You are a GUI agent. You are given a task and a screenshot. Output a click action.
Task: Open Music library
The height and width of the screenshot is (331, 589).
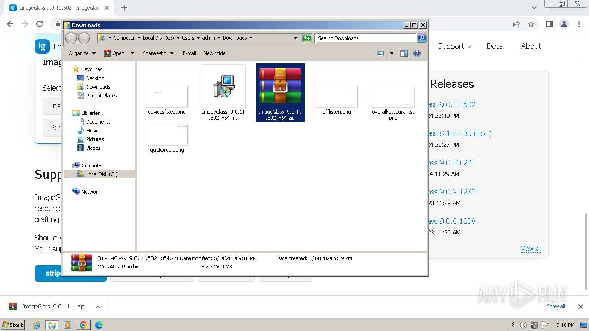(x=92, y=131)
